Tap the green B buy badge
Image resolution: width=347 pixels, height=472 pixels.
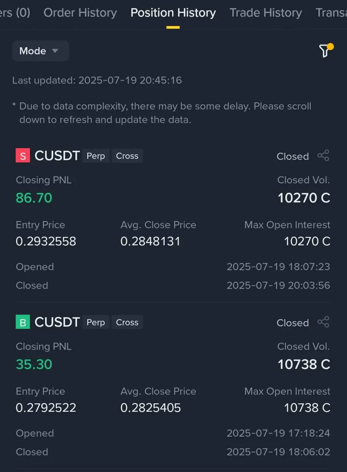pyautogui.click(x=22, y=322)
